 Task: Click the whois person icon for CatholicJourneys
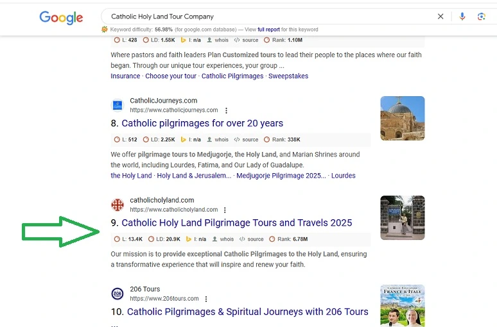click(x=209, y=140)
